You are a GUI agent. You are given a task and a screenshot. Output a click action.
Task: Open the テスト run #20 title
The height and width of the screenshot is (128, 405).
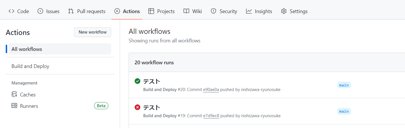152,81
